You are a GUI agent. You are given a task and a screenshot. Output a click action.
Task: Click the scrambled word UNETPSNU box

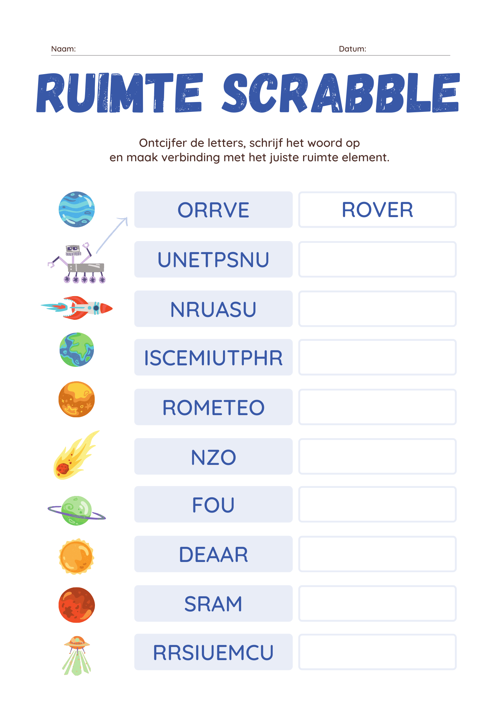tap(214, 259)
